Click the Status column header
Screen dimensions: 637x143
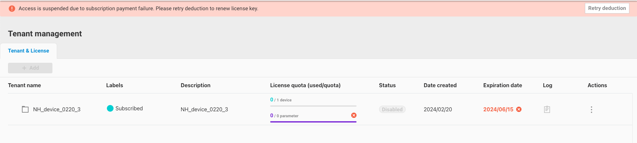(x=387, y=85)
